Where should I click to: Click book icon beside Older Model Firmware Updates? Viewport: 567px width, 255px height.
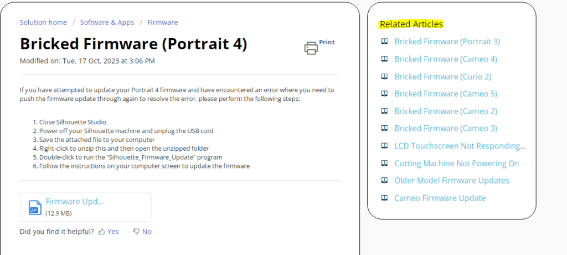[384, 181]
